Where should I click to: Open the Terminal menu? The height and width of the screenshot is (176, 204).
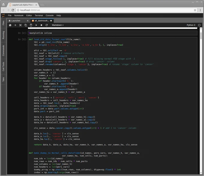point(39,15)
